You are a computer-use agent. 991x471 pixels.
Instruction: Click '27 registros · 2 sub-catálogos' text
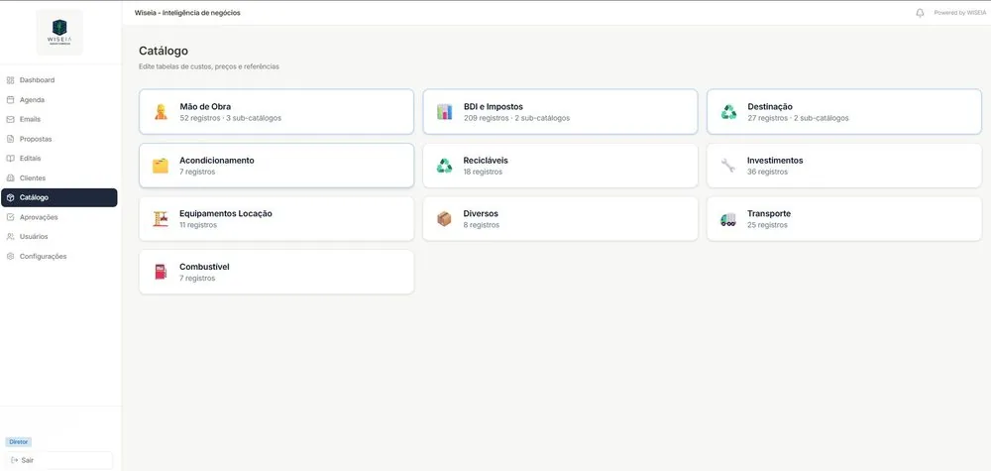point(798,118)
